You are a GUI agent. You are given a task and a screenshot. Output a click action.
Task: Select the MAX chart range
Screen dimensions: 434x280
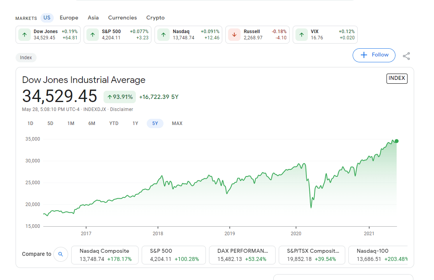click(x=177, y=123)
